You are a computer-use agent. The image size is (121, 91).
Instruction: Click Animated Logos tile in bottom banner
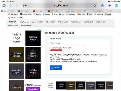[x=91, y=85]
